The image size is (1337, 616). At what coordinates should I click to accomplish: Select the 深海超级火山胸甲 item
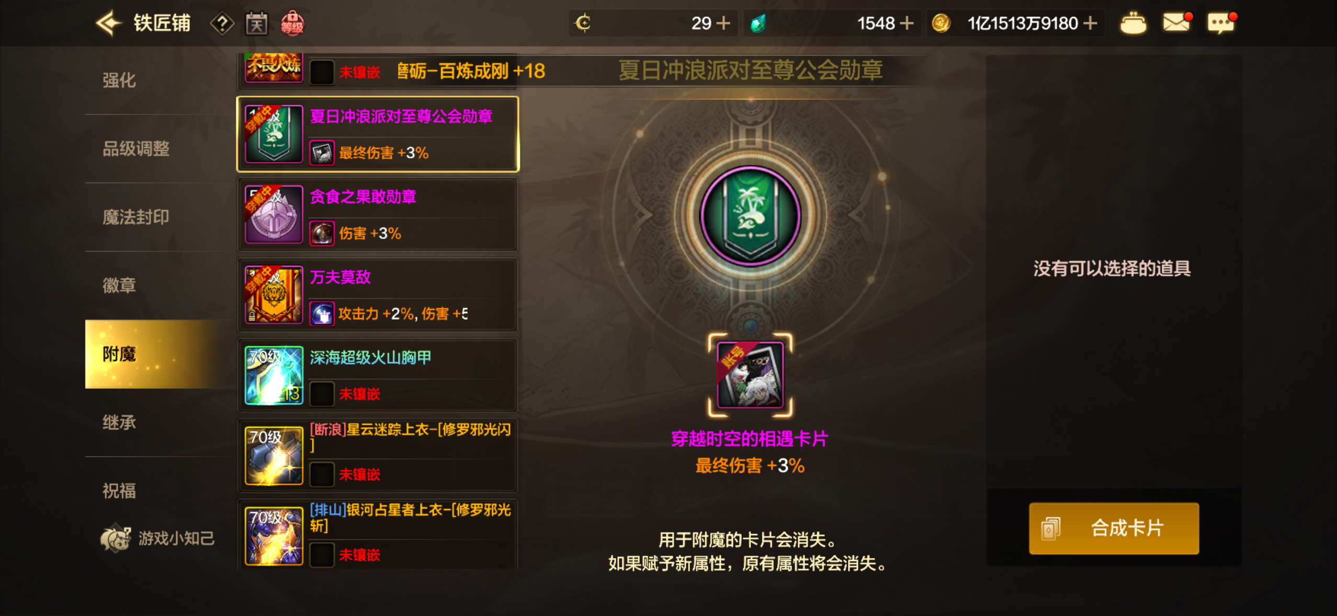pos(378,376)
